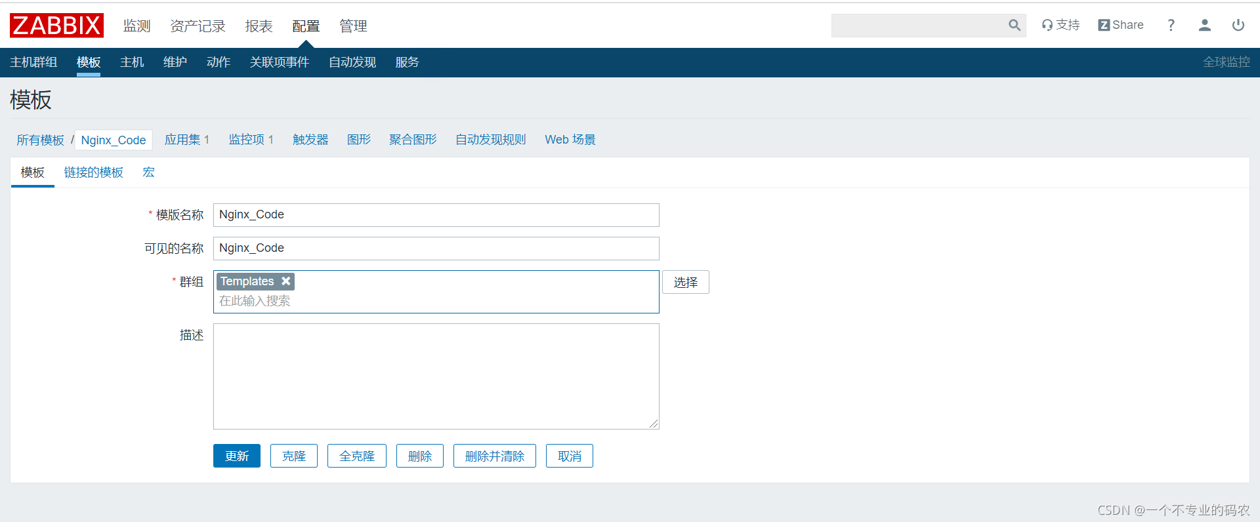Click the description textarea resize handle
1260x522 pixels.
coord(654,424)
